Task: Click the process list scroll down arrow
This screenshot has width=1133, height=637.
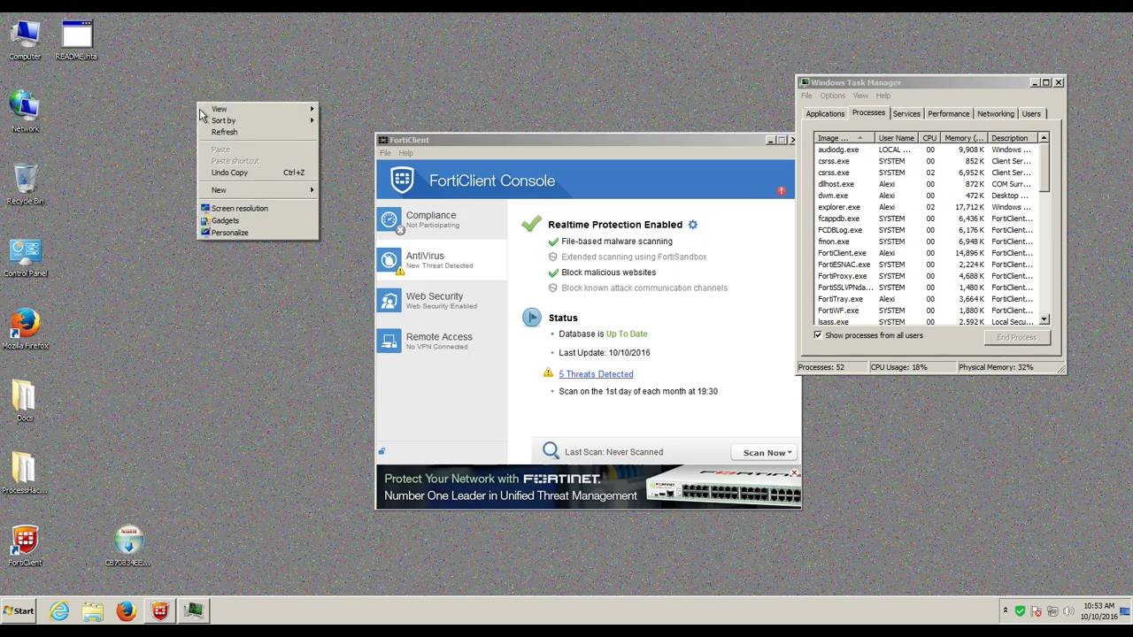Action: tap(1044, 319)
